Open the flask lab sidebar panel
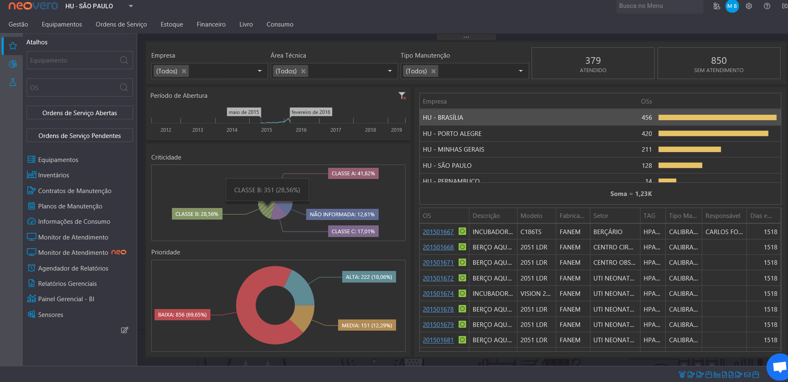The image size is (788, 382). pos(13,82)
